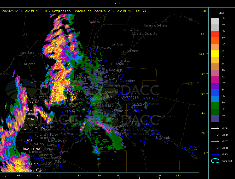
Task: Click the 'VBCT' legend label
Action: coord(225,141)
